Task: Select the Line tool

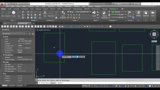Action: click(x=3, y=14)
